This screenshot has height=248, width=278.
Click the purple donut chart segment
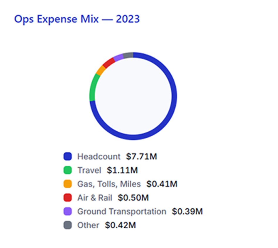tap(118, 57)
